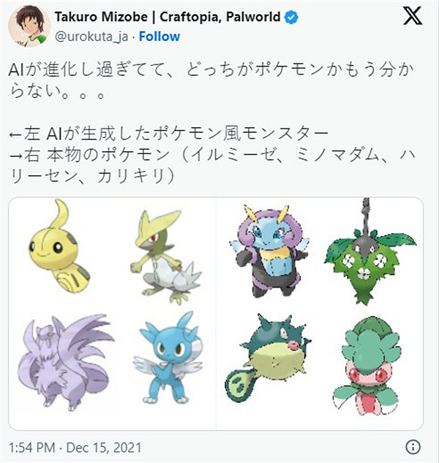Open the tweet info icon
The width and height of the screenshot is (439, 463).
tap(413, 446)
